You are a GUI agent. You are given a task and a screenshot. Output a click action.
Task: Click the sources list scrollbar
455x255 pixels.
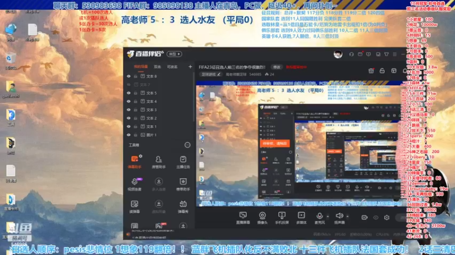point(194,97)
